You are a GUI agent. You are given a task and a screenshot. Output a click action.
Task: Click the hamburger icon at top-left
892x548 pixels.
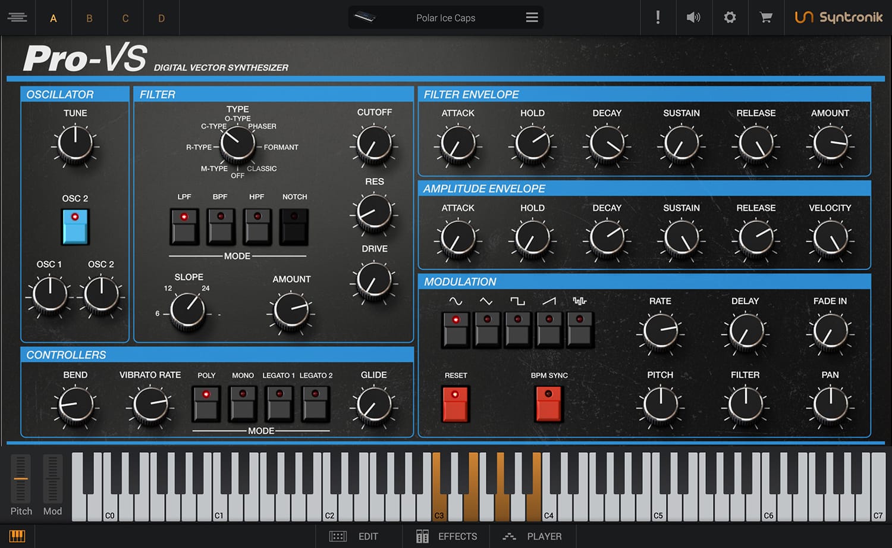pyautogui.click(x=17, y=17)
